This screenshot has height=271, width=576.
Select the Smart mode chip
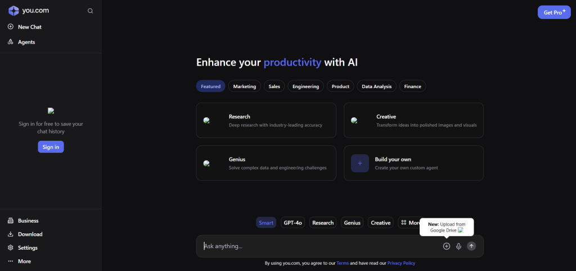tap(266, 223)
